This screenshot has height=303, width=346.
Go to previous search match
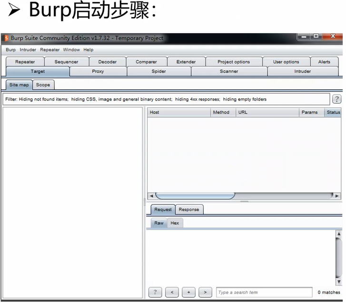click(x=172, y=292)
